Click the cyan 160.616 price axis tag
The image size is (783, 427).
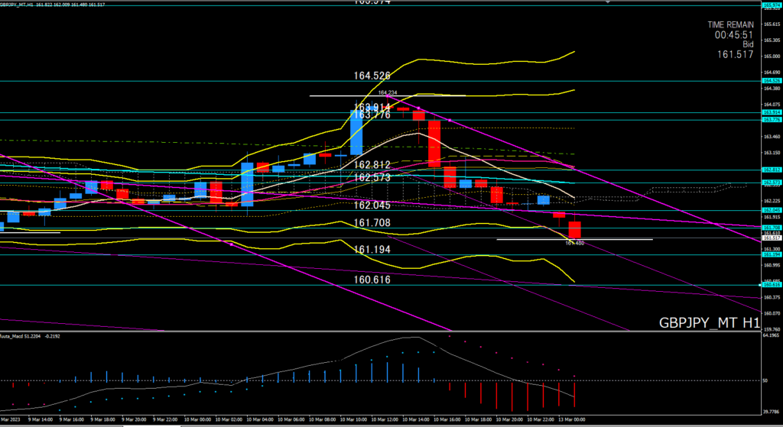pyautogui.click(x=772, y=285)
